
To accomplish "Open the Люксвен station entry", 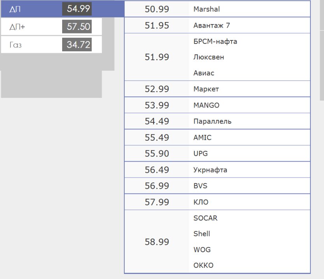I will pos(209,57).
